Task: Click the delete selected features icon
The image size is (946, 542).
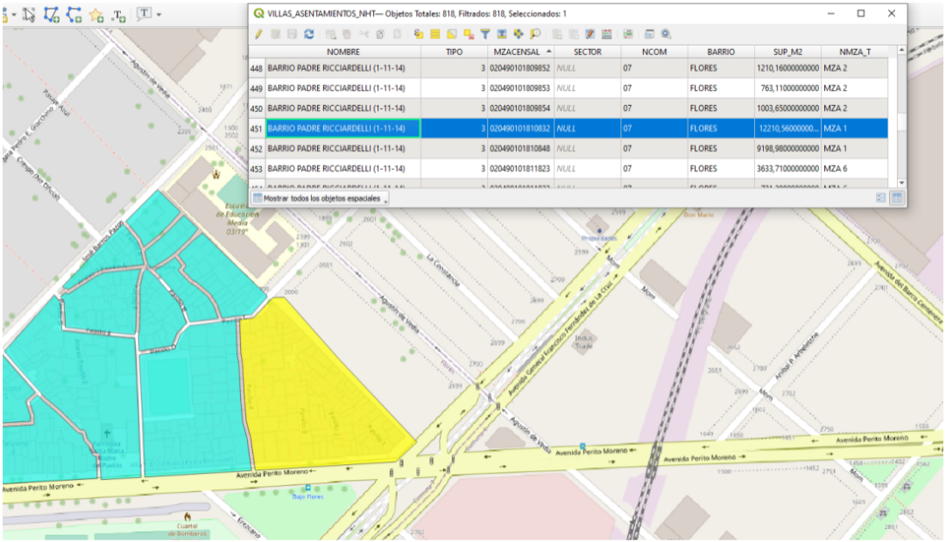Action: coord(346,34)
